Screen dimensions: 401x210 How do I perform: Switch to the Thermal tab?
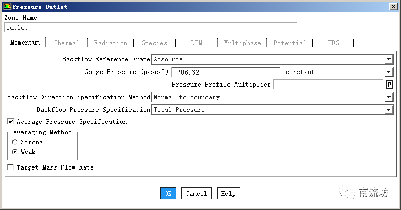[x=67, y=43]
